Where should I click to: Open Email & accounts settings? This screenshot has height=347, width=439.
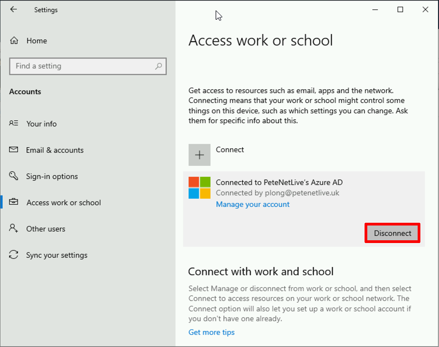55,151
